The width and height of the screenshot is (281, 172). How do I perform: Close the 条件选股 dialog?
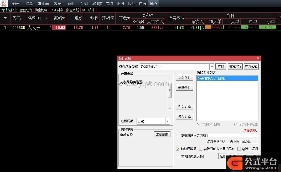coord(258,58)
